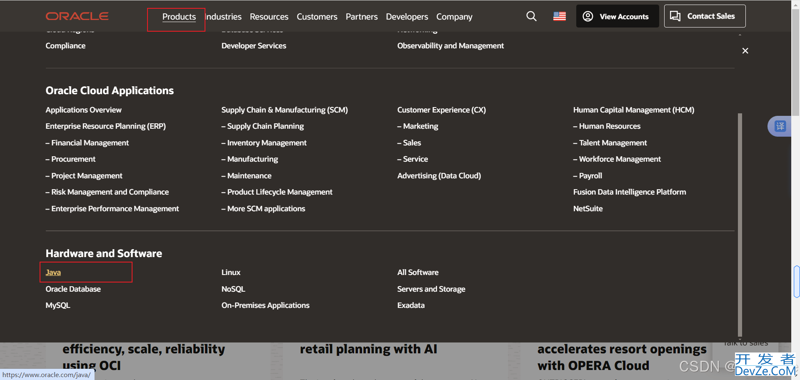The width and height of the screenshot is (800, 380).
Task: Open On-Premises Applications link
Action: click(265, 305)
